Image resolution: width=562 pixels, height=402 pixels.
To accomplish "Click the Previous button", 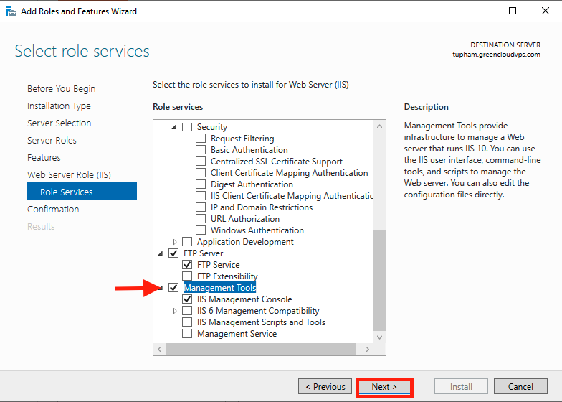I will 325,386.
